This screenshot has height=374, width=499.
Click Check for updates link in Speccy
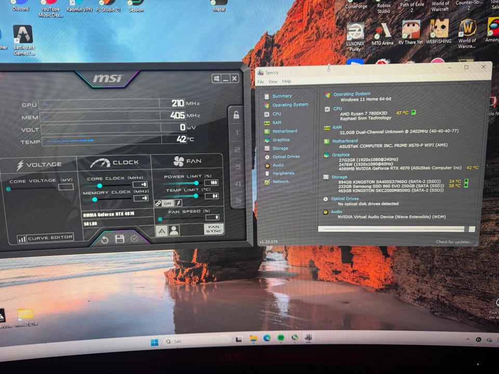453,242
